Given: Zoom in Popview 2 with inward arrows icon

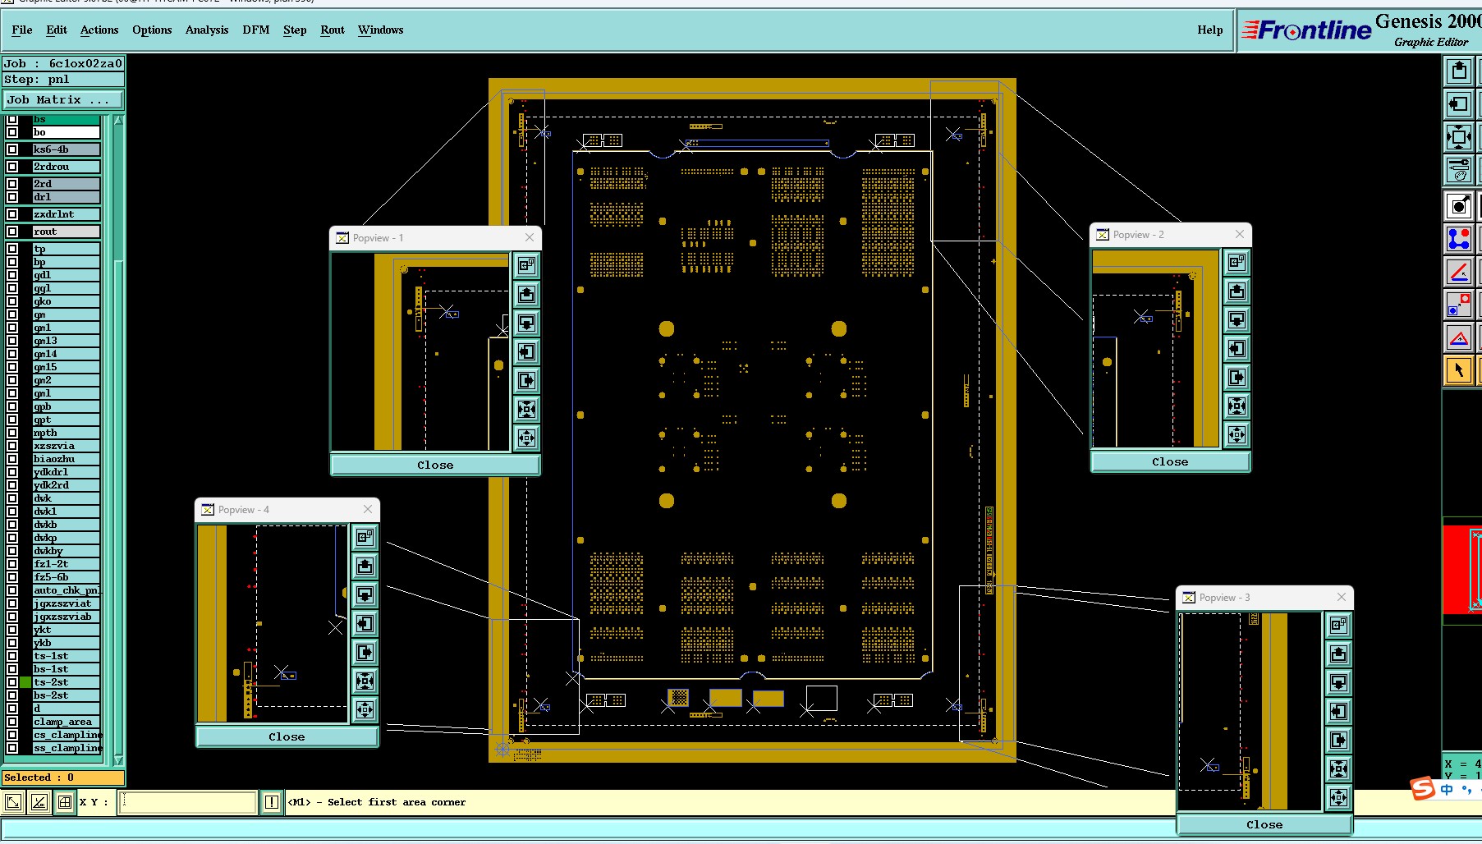Looking at the screenshot, I should click(x=1237, y=406).
